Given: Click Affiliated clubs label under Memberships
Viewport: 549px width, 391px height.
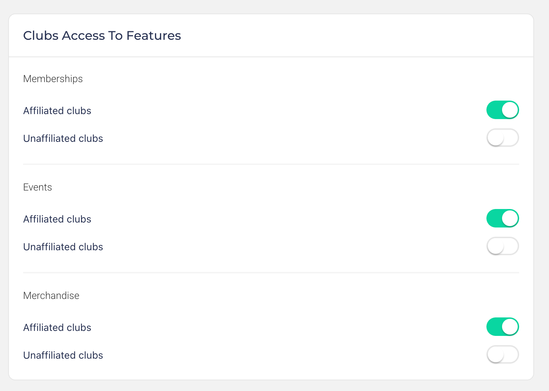Looking at the screenshot, I should click(x=57, y=111).
